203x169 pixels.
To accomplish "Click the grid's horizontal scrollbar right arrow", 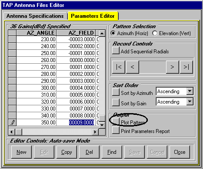I will (x=95, y=132).
